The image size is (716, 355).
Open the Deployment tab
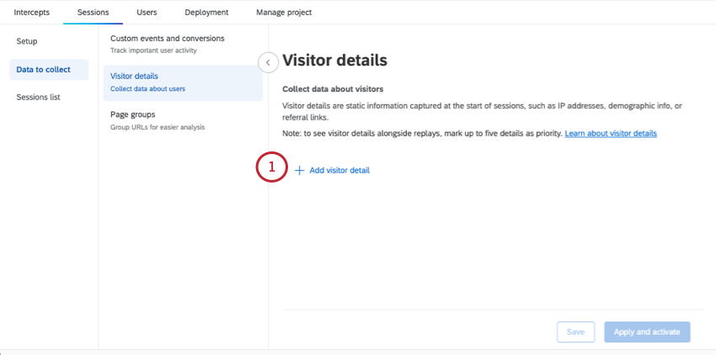[x=207, y=13]
